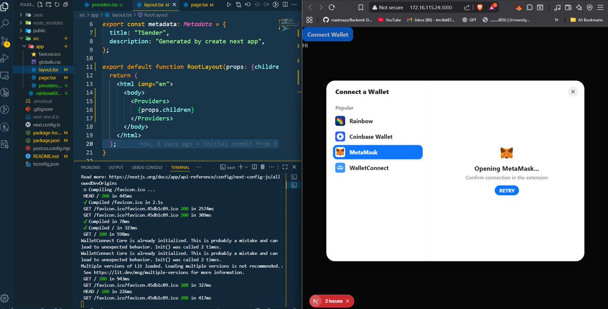Go back in browser history

[x=310, y=8]
